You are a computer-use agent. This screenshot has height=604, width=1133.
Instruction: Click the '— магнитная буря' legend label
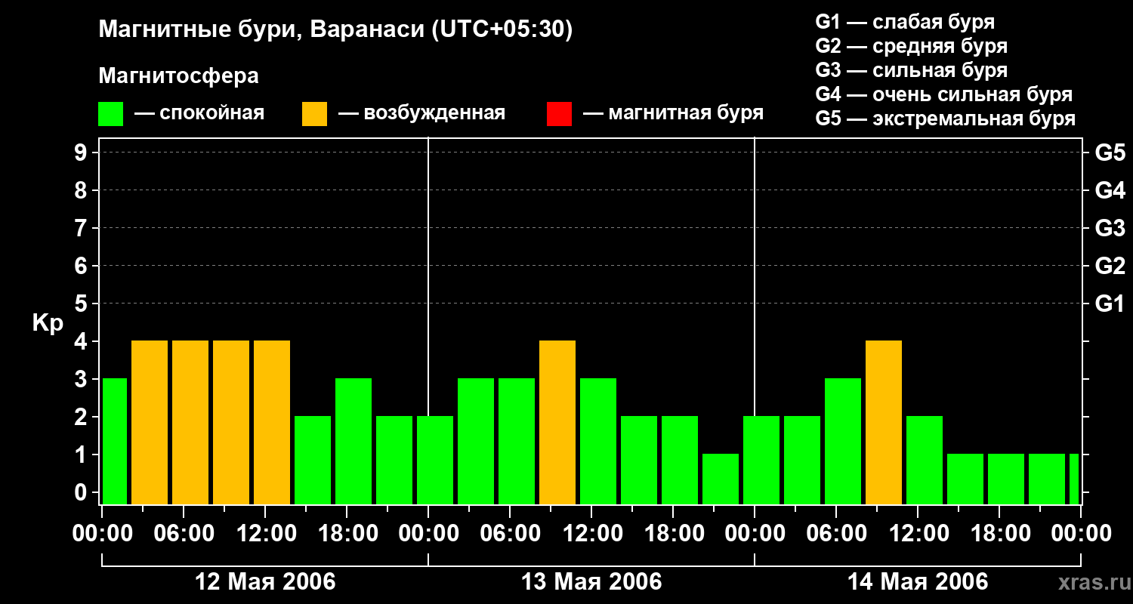[674, 113]
